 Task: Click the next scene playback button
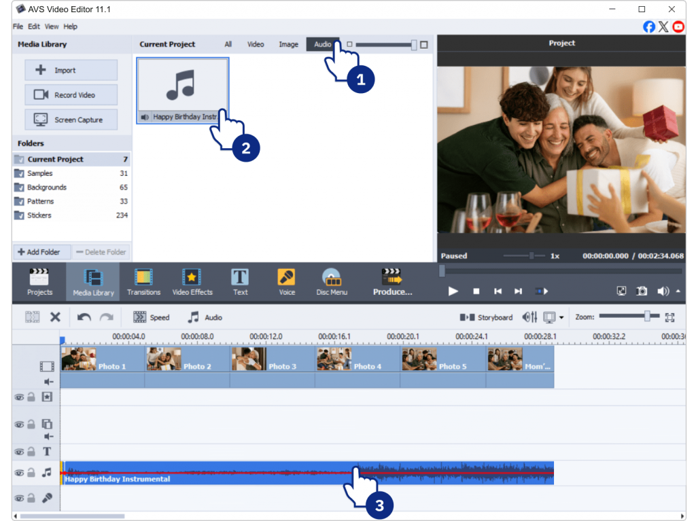(x=542, y=291)
